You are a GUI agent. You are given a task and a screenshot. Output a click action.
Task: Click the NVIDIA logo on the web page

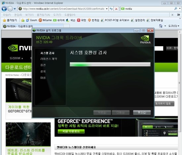pyautogui.click(x=20, y=48)
